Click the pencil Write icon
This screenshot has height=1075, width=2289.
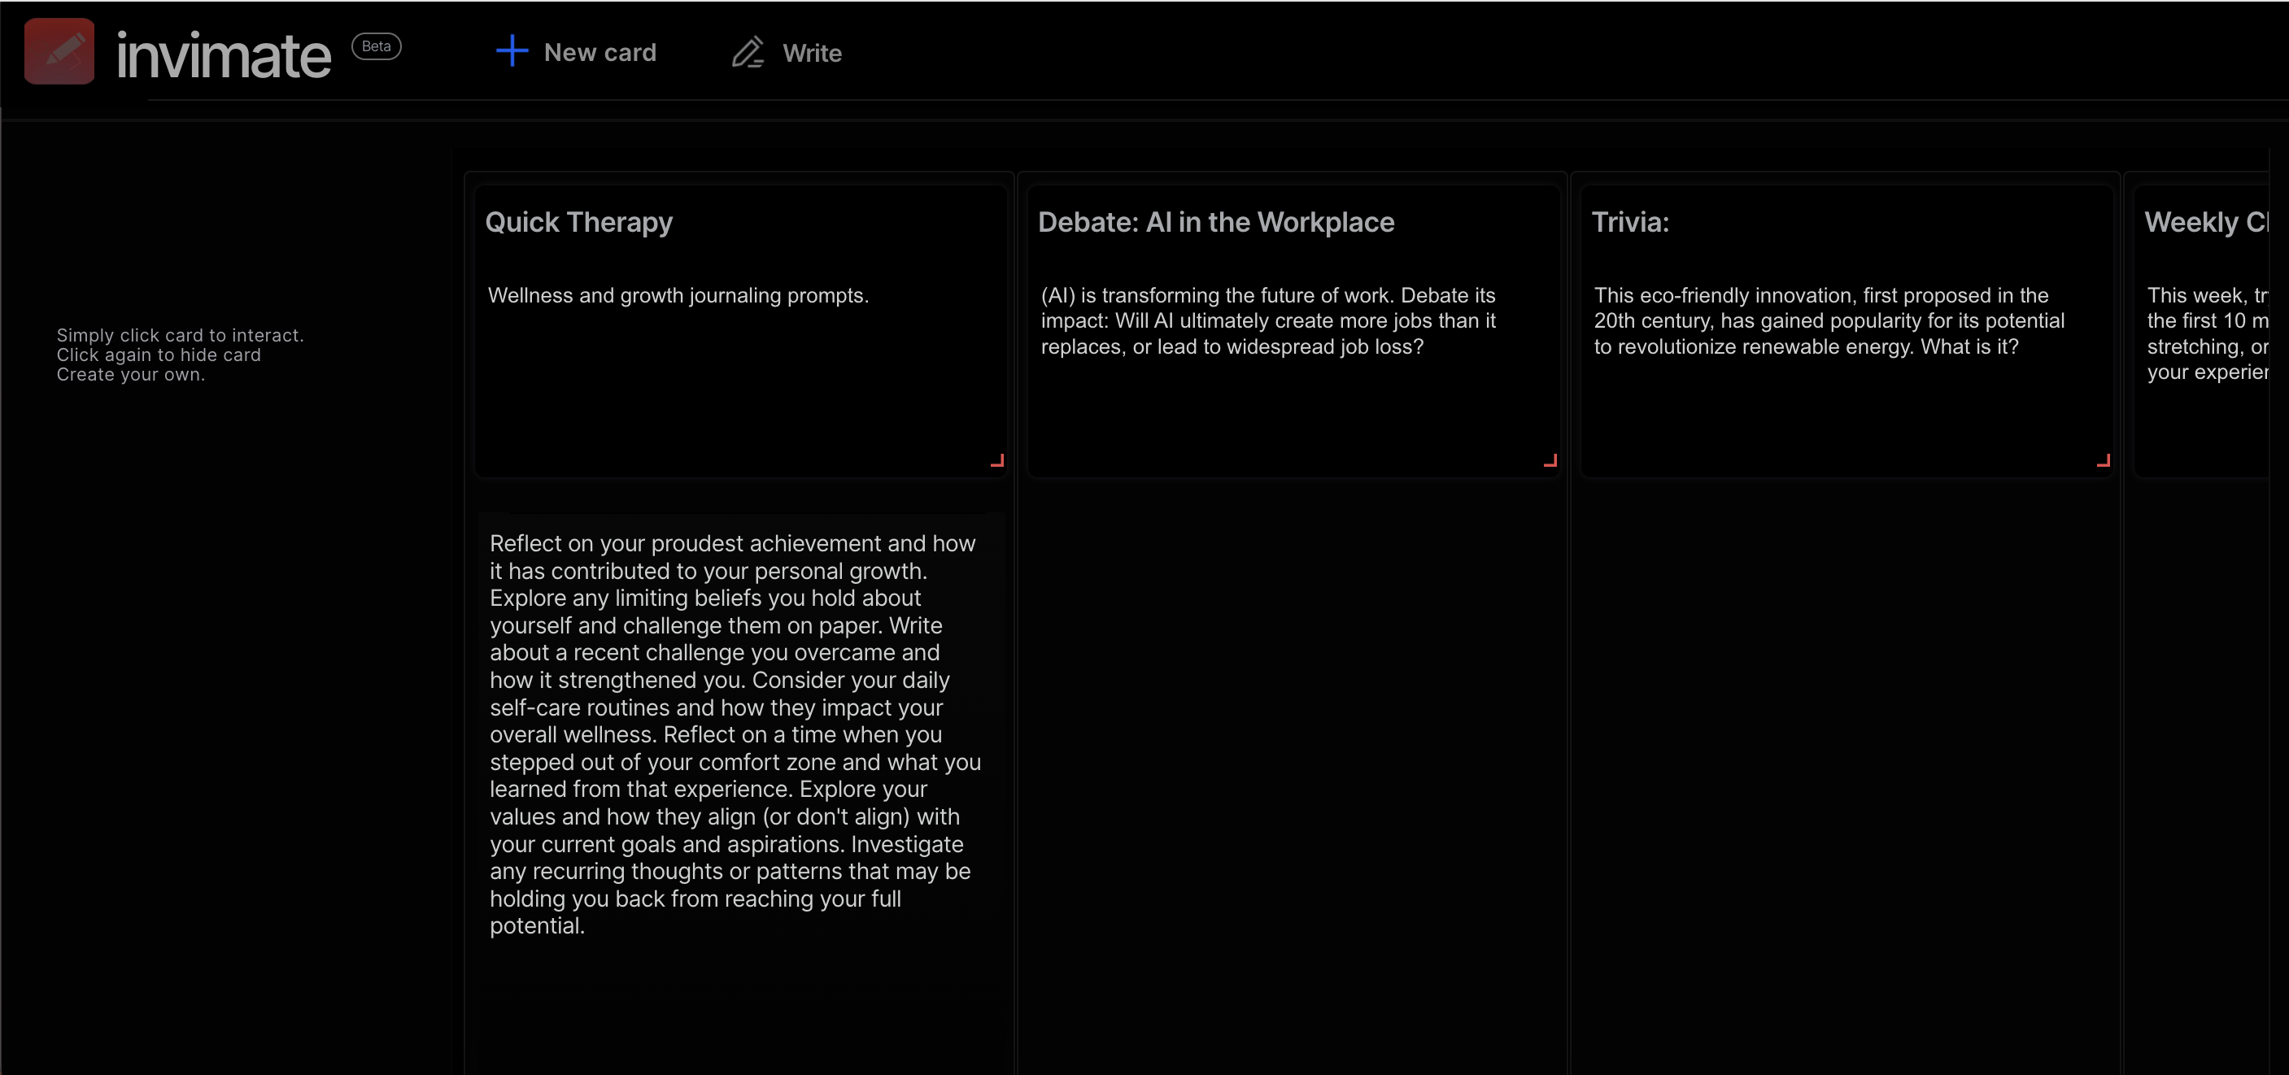(748, 52)
